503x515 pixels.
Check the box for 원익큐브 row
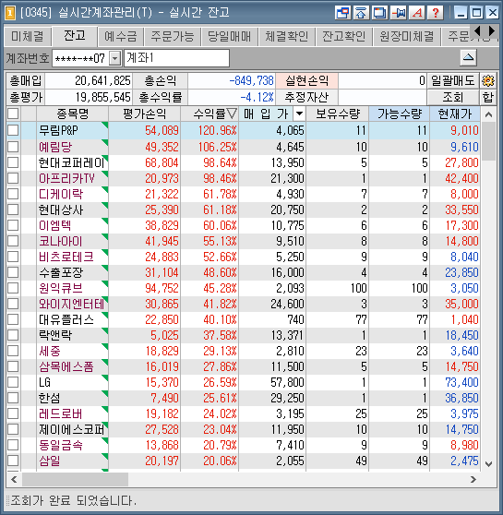click(x=13, y=288)
